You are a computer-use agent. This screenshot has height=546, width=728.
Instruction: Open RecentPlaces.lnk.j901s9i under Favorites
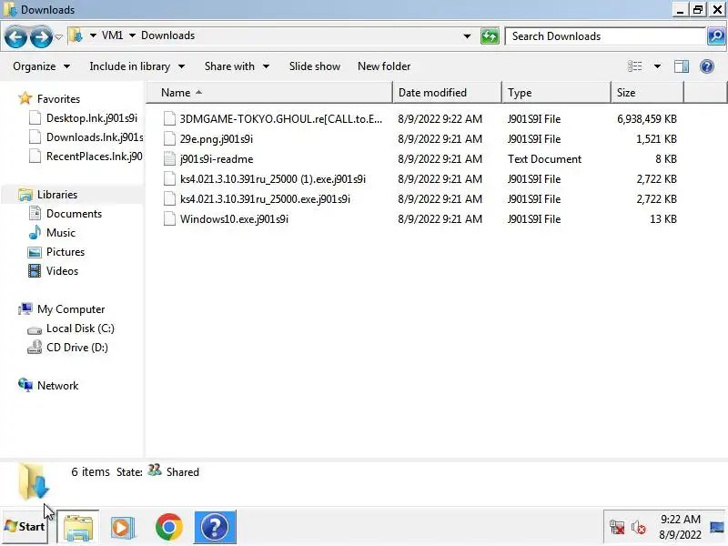pyautogui.click(x=95, y=156)
